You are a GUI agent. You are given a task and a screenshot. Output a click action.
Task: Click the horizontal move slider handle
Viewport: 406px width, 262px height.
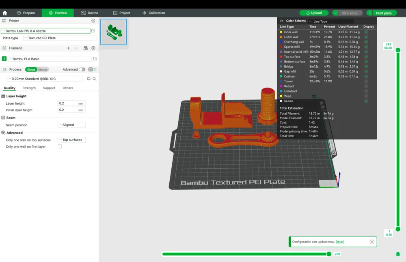click(329, 254)
